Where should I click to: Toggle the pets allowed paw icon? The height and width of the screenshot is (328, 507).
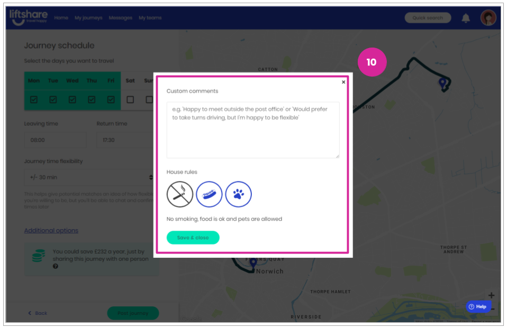point(238,194)
